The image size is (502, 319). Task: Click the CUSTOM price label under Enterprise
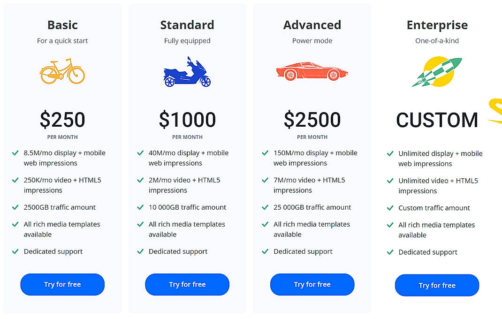point(437,120)
